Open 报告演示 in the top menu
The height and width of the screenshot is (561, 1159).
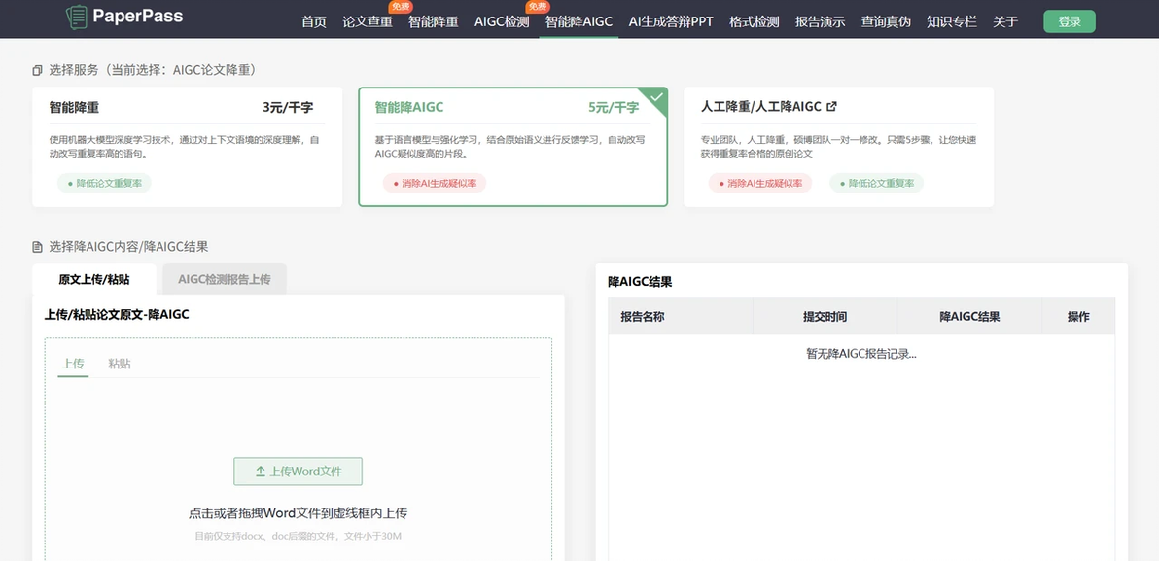(x=820, y=21)
